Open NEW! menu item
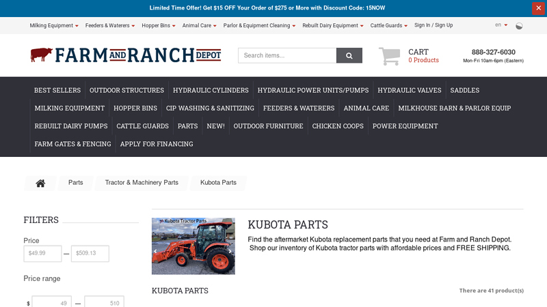This screenshot has height=307, width=547. point(215,126)
